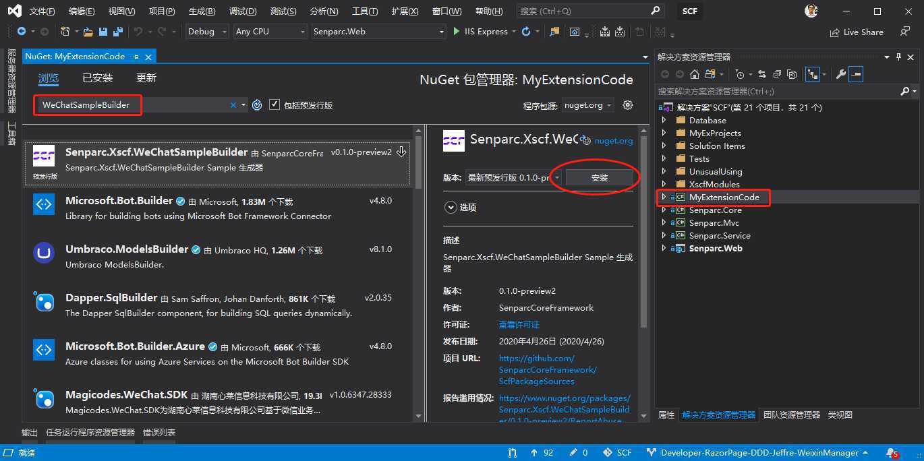The width and height of the screenshot is (924, 461).
Task: Switch to the 更新 tab
Action: point(146,78)
